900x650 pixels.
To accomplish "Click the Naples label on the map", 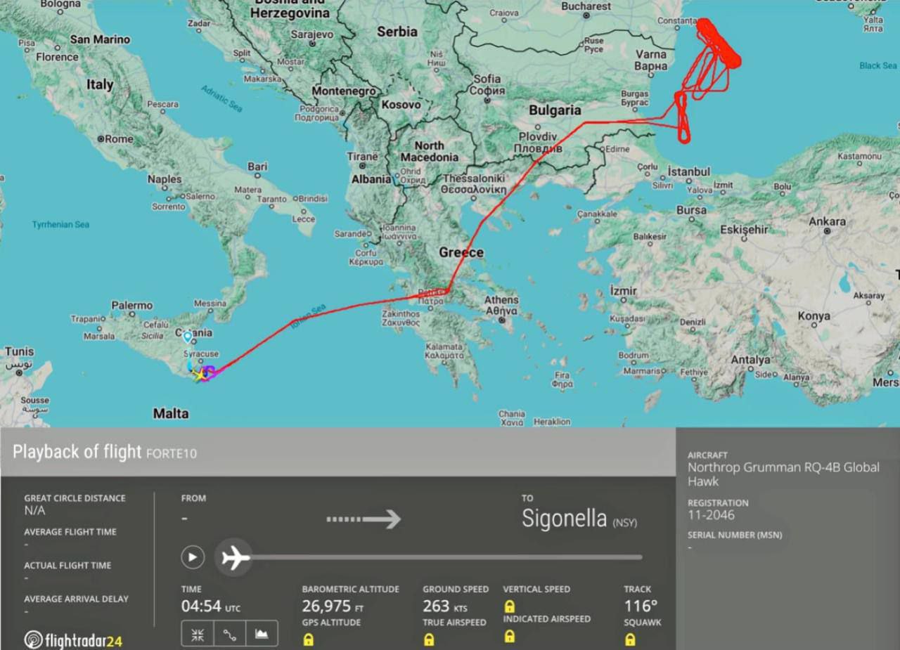I will pyautogui.click(x=165, y=180).
